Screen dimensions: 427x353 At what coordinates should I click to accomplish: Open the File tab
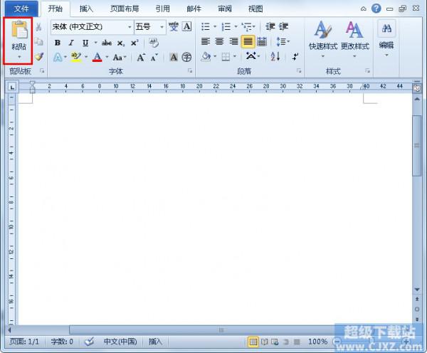click(21, 9)
